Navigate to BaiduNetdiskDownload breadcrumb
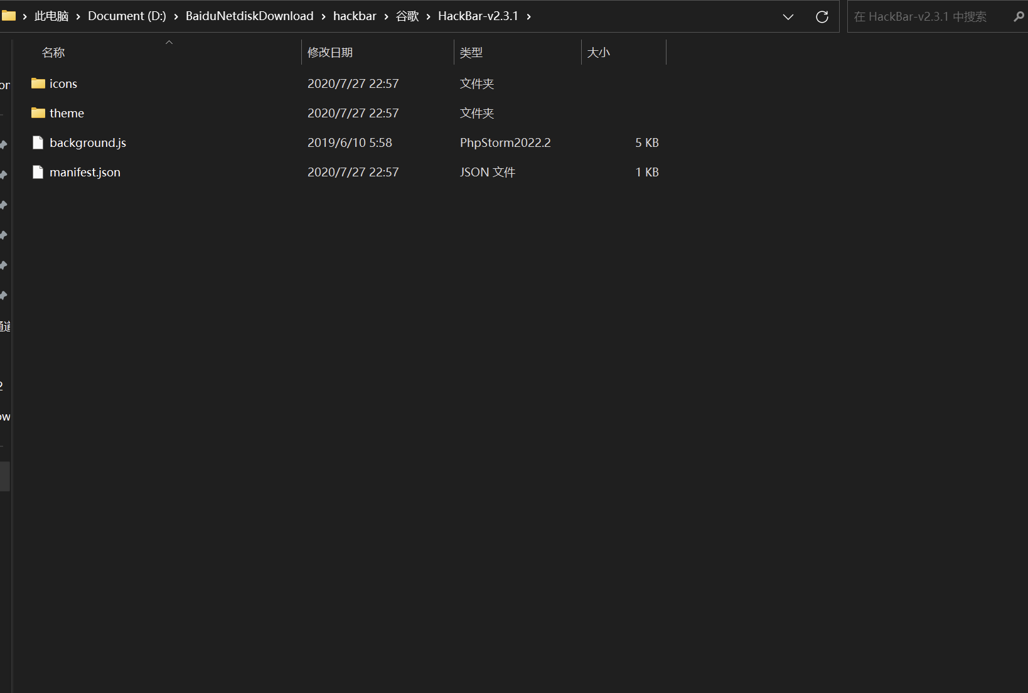This screenshot has width=1028, height=693. pyautogui.click(x=249, y=16)
